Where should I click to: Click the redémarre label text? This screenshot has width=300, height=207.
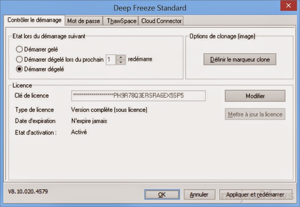click(140, 59)
